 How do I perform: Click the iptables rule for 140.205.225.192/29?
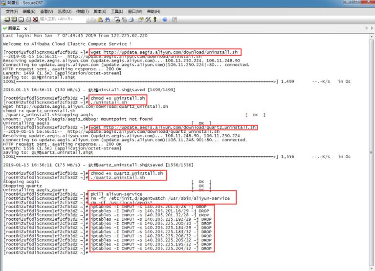point(151,219)
